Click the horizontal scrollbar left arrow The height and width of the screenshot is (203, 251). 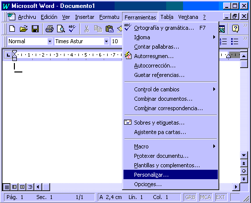click(x=38, y=187)
